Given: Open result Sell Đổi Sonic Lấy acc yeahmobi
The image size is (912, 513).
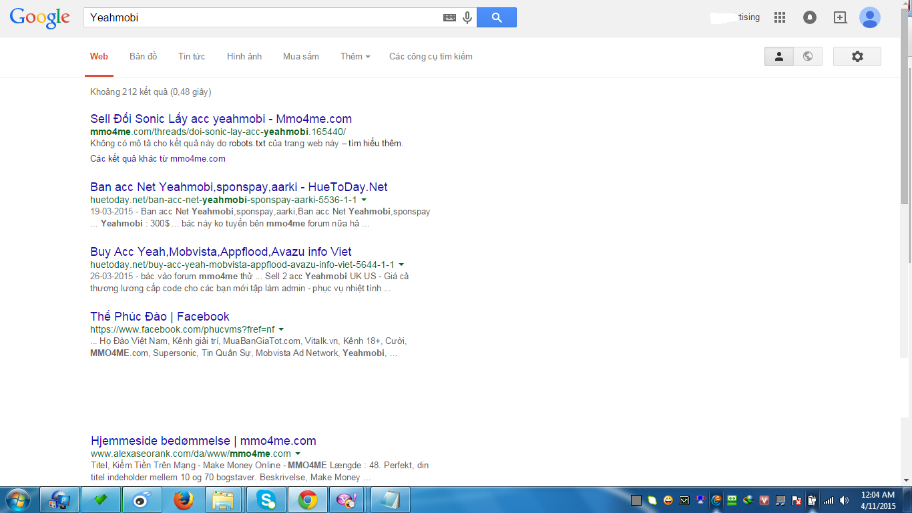Looking at the screenshot, I should click(221, 119).
